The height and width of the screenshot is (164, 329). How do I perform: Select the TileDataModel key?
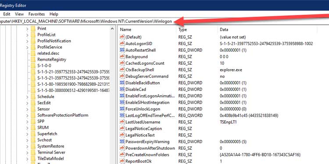[50, 158]
